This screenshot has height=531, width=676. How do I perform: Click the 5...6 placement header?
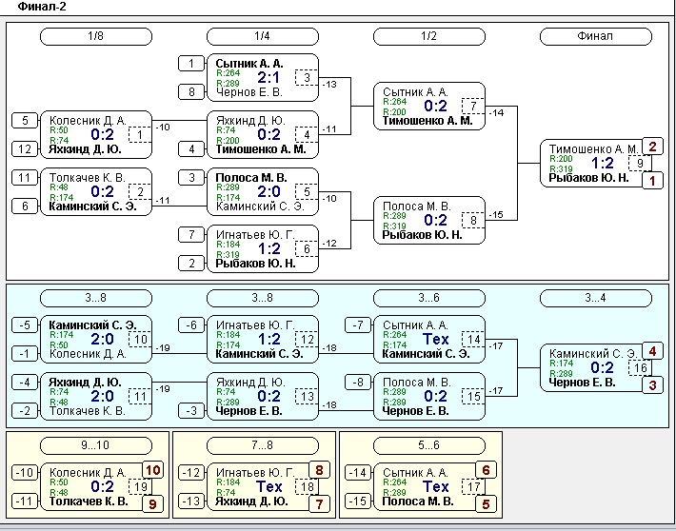(x=429, y=445)
